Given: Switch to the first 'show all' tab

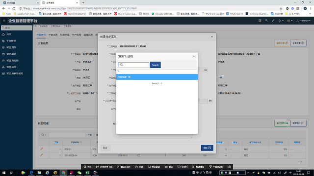Looking at the screenshot, I should (x=41, y=35).
